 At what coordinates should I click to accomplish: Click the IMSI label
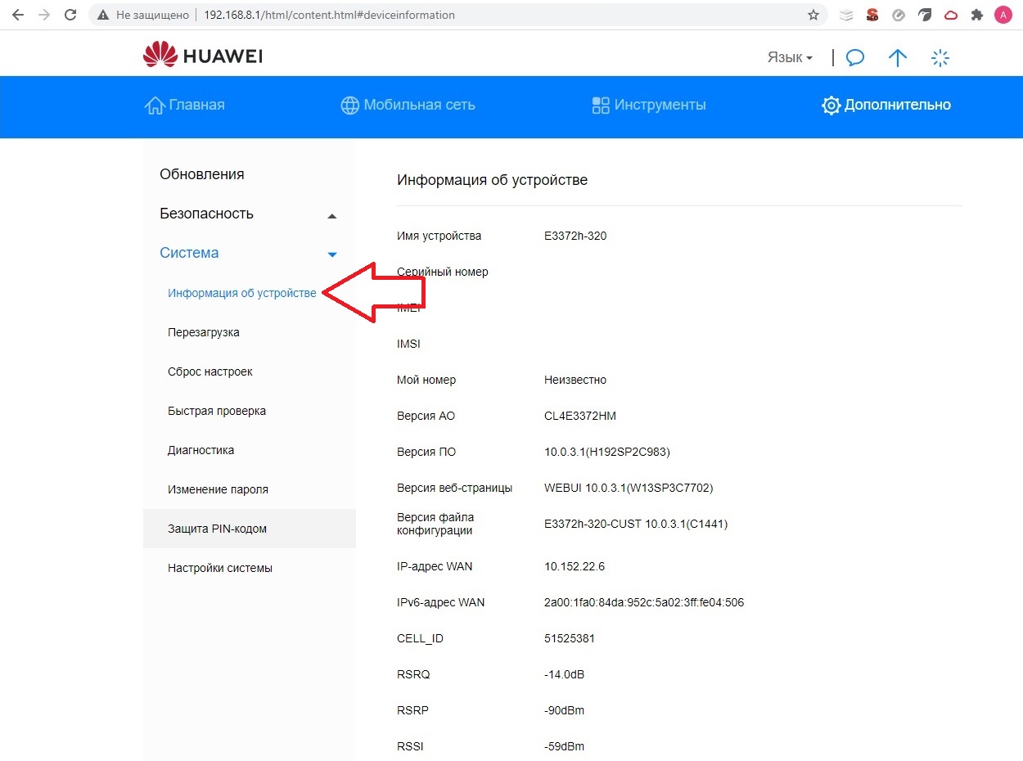[x=408, y=344]
